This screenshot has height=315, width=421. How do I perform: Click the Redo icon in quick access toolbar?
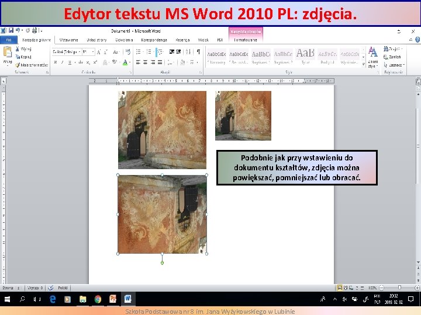click(x=27, y=30)
